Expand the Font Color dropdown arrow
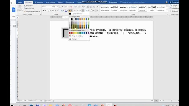 71,11
